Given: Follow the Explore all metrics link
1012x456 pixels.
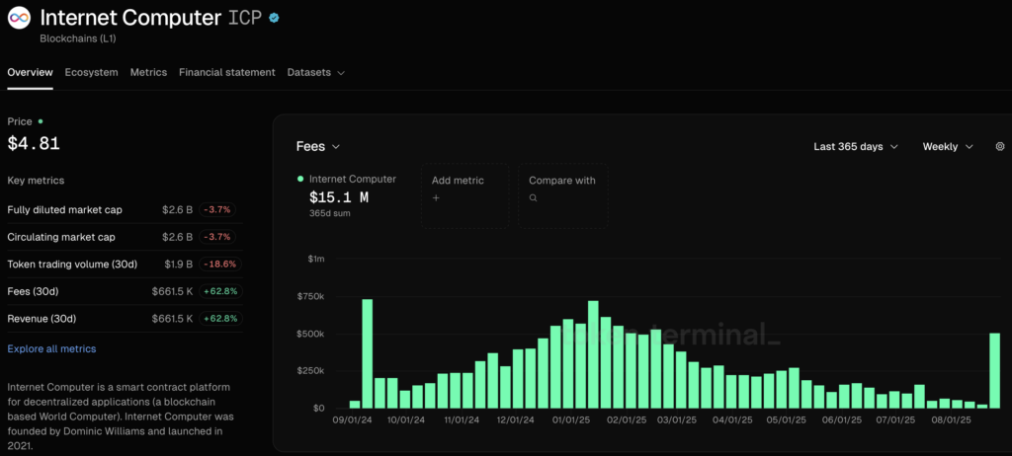Looking at the screenshot, I should (x=51, y=348).
